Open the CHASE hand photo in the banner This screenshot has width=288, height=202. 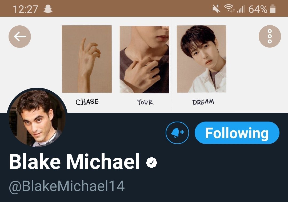[87, 59]
